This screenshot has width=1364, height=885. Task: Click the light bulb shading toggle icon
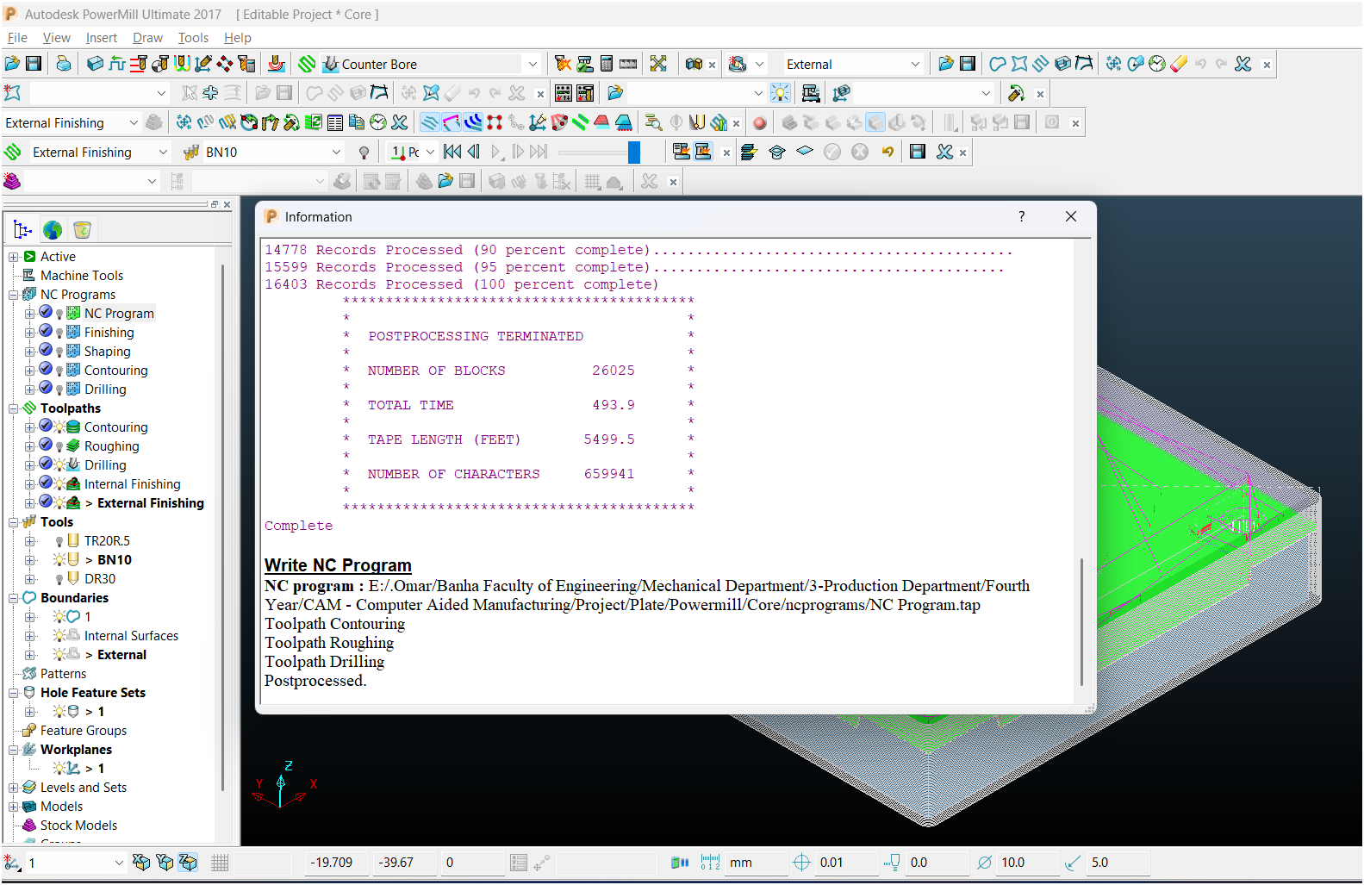pyautogui.click(x=781, y=93)
